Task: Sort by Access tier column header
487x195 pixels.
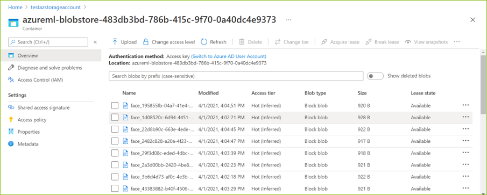Action: pyautogui.click(x=263, y=93)
